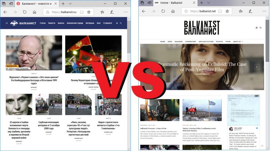The width and height of the screenshot is (270, 151).
Task: Close the Балканист tab
Action: [x=56, y=4]
